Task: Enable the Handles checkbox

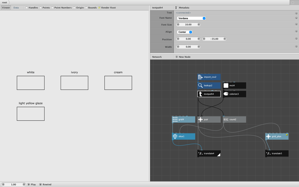Action: point(27,8)
